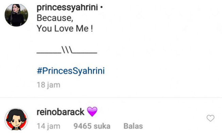Viewport: 222px width, 138px height.
Task: Visit the reinobarack username link
Action: coord(61,112)
